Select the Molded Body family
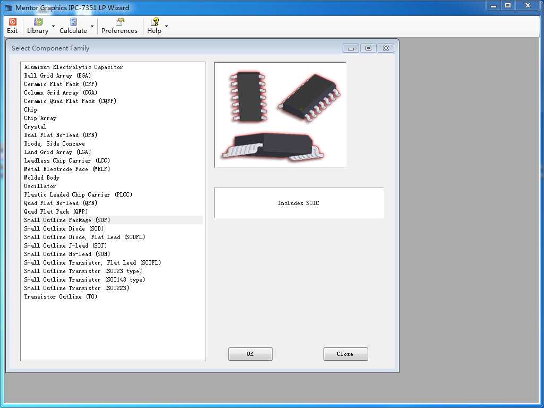The width and height of the screenshot is (544, 408). 112,177
